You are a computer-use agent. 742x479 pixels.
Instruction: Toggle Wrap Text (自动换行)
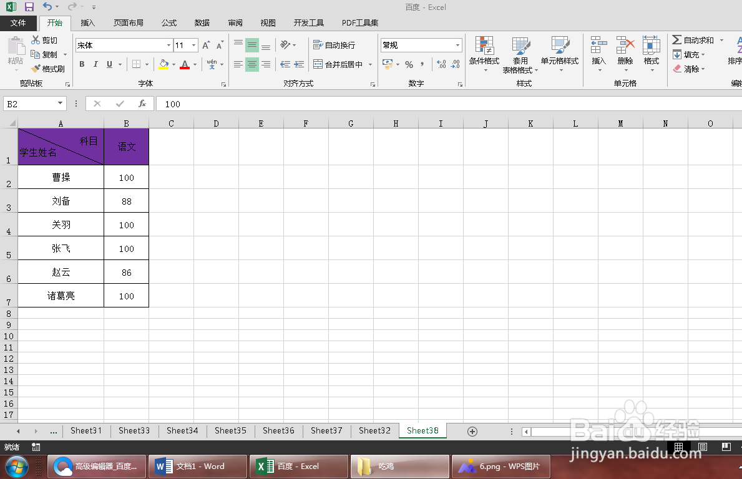(334, 45)
